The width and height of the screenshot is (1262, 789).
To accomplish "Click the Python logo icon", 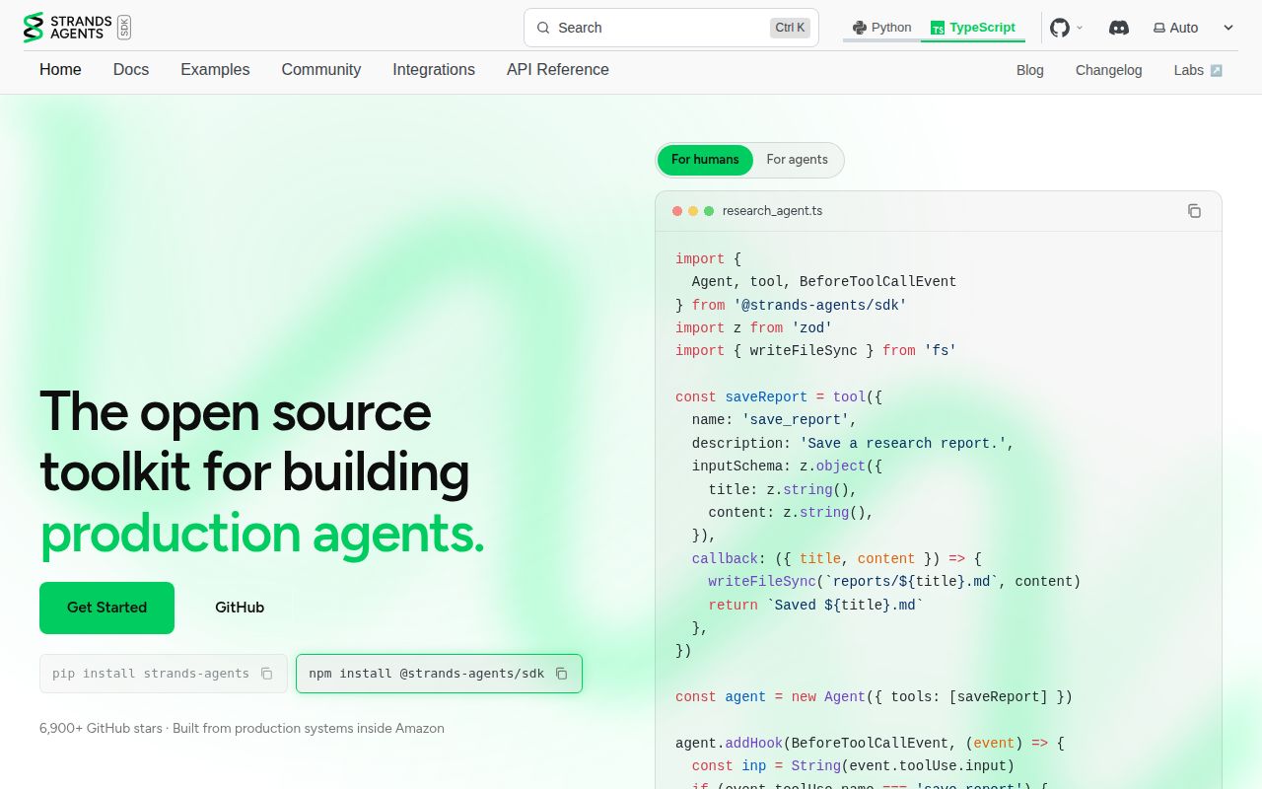I will (860, 28).
